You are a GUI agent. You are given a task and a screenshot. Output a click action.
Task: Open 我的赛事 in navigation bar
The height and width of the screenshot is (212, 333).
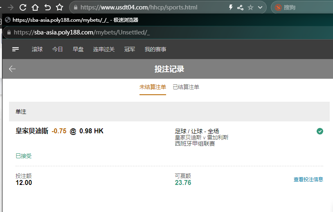click(155, 49)
